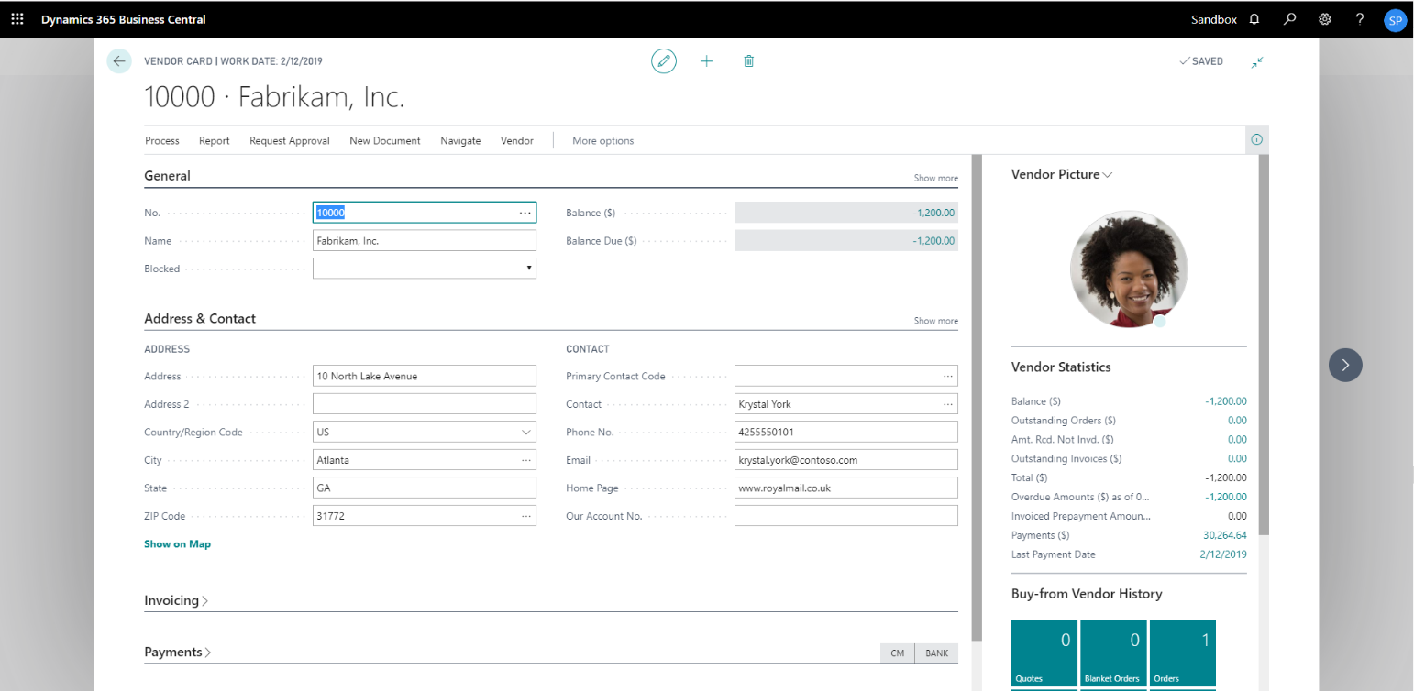Image resolution: width=1414 pixels, height=691 pixels.
Task: Click the plus icon to add new vendor
Action: coord(706,61)
